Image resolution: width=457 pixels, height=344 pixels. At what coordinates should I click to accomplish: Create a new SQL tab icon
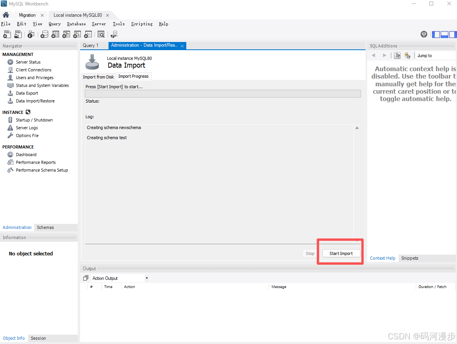(x=7, y=34)
